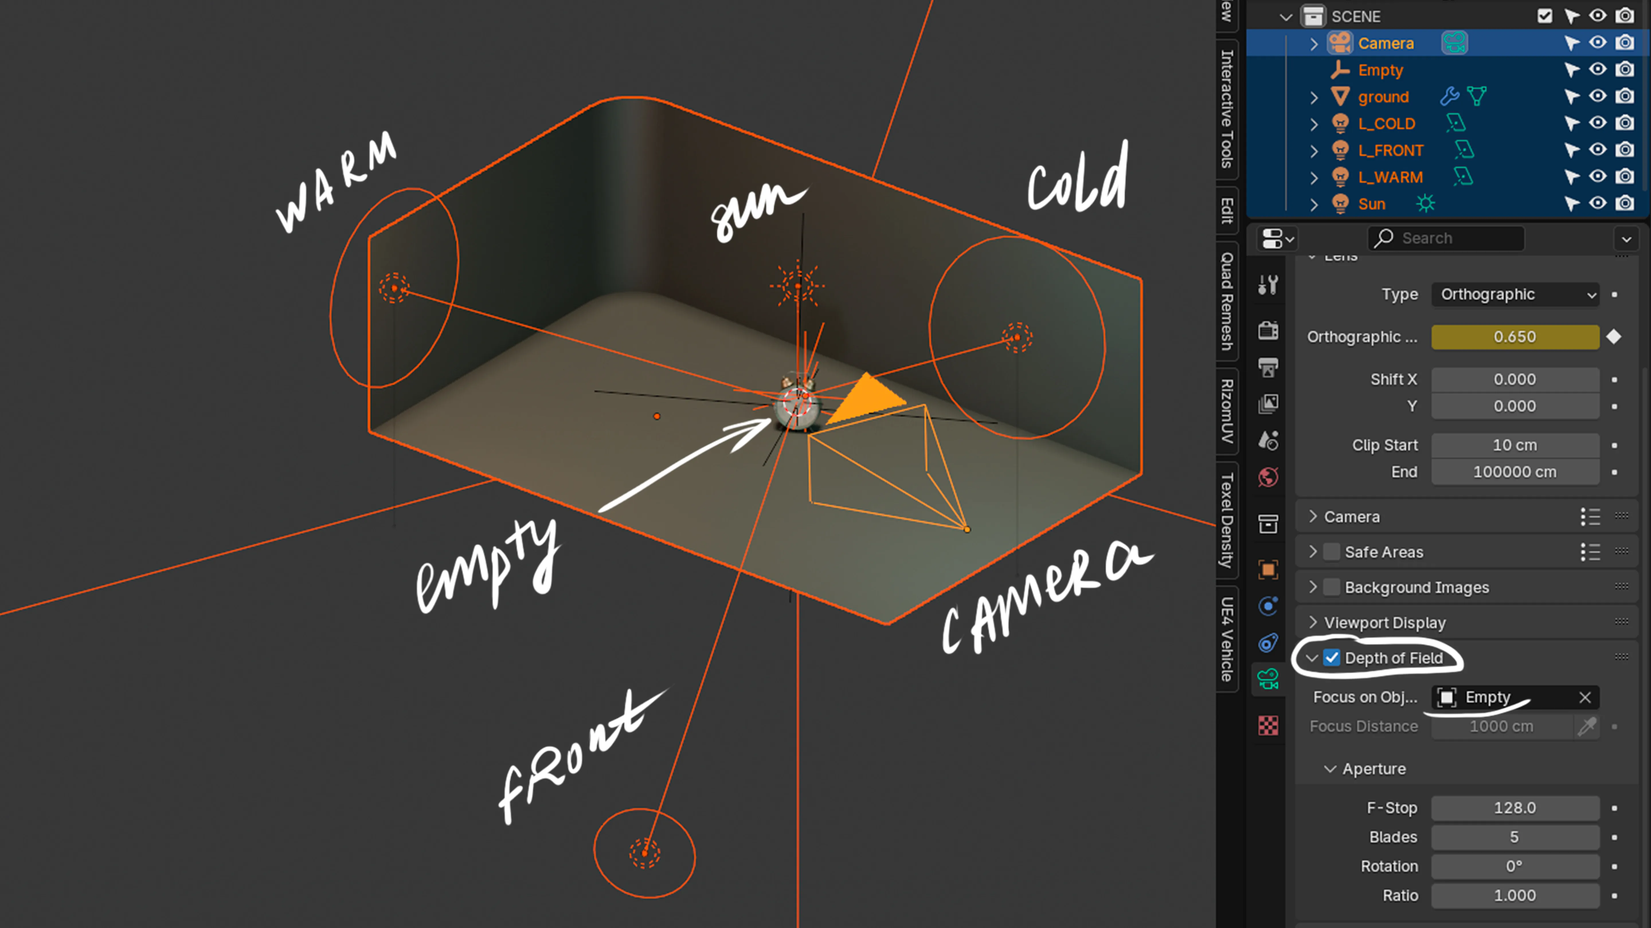The height and width of the screenshot is (928, 1651).
Task: Open the View Layer properties tab icon
Action: pyautogui.click(x=1268, y=404)
